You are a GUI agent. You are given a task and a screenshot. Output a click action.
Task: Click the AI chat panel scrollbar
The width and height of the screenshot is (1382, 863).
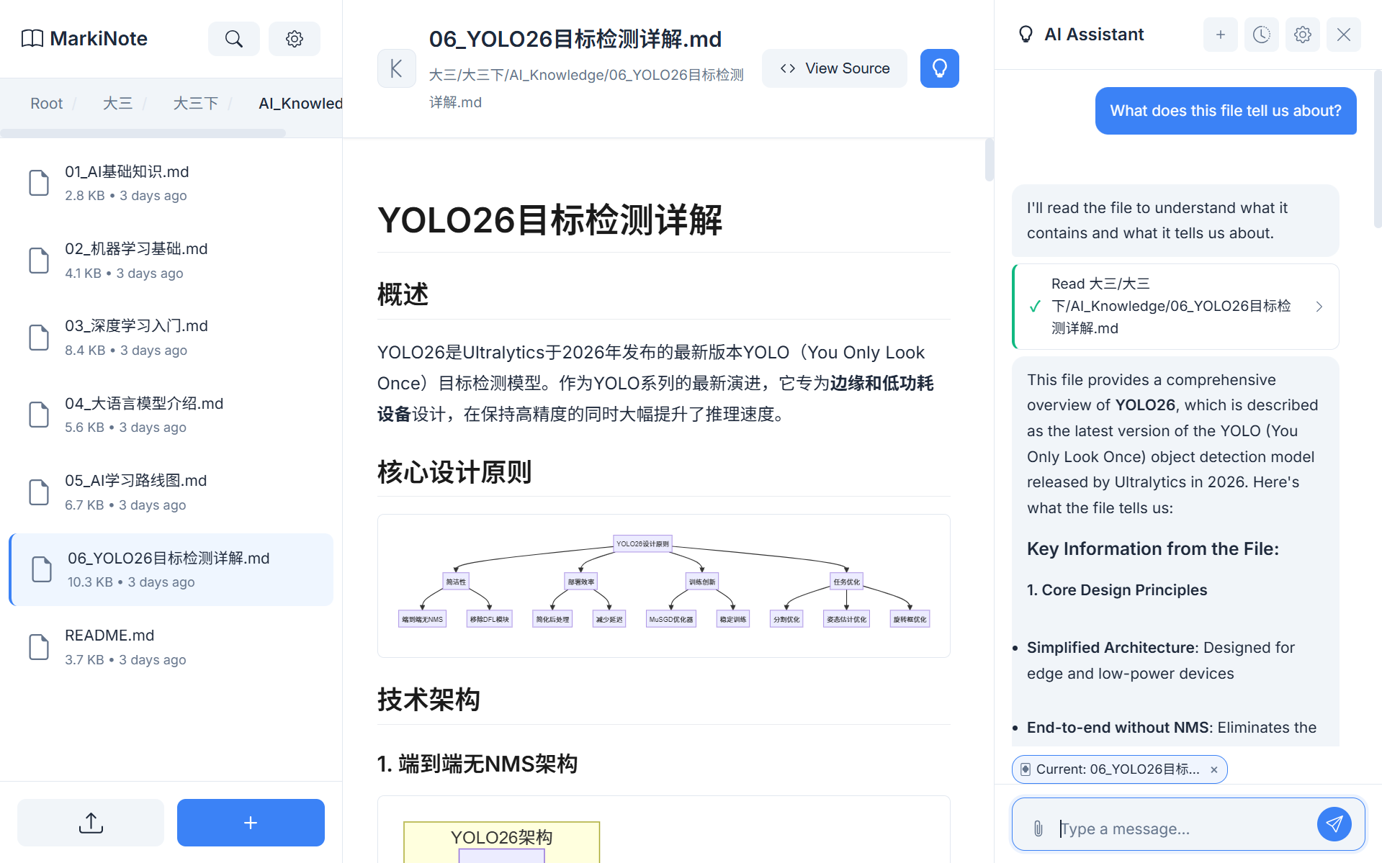(x=1377, y=149)
